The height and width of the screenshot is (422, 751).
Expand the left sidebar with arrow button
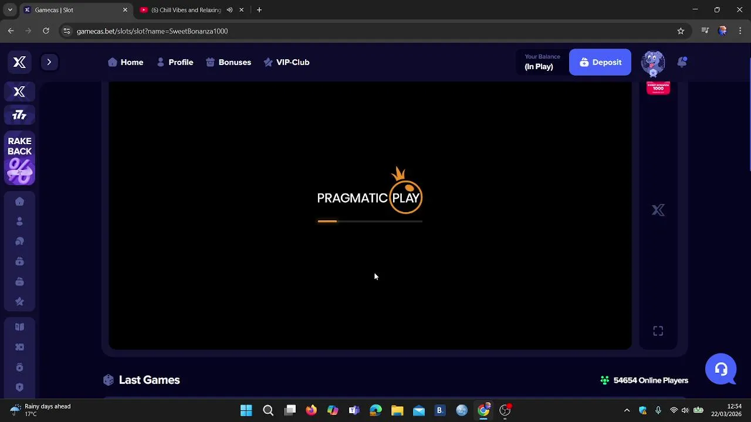(x=49, y=62)
